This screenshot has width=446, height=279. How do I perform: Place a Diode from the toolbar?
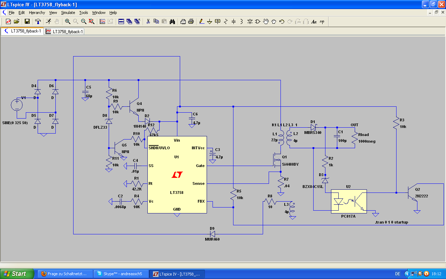250,22
